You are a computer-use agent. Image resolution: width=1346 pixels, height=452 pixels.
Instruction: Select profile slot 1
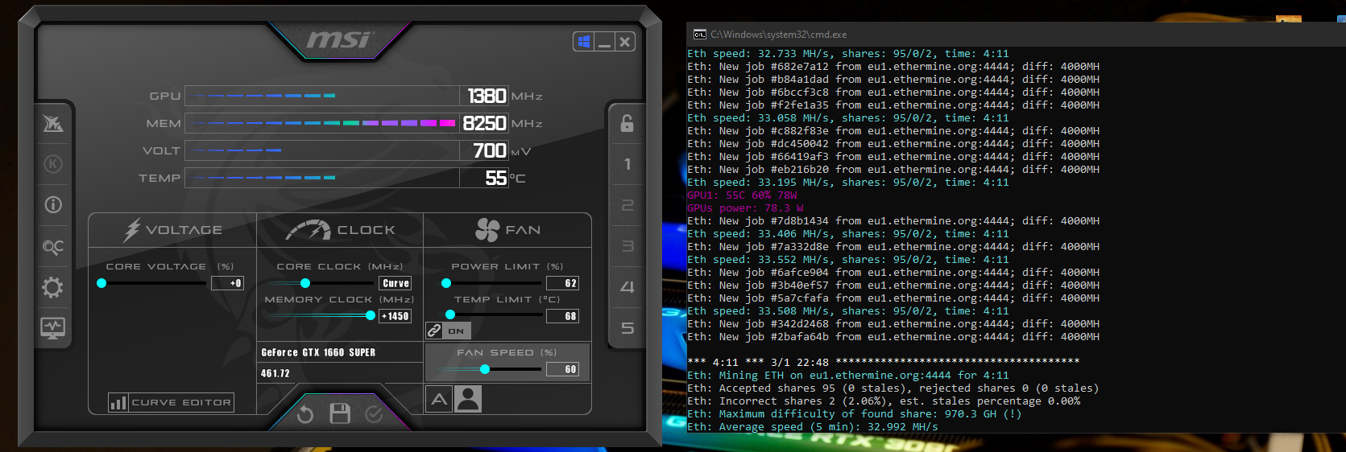(x=627, y=164)
